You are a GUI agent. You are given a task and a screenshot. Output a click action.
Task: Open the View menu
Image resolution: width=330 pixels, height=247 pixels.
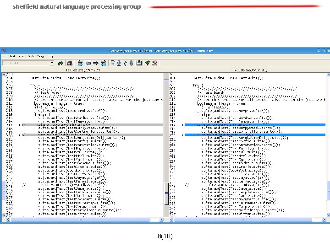21,56
